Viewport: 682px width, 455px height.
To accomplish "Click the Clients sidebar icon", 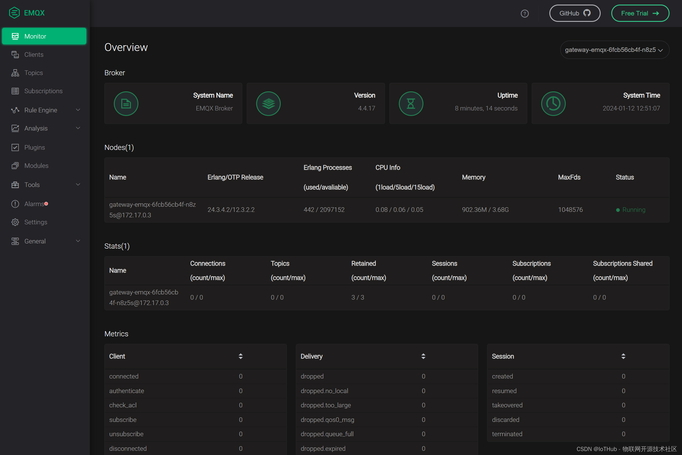I will pos(15,54).
